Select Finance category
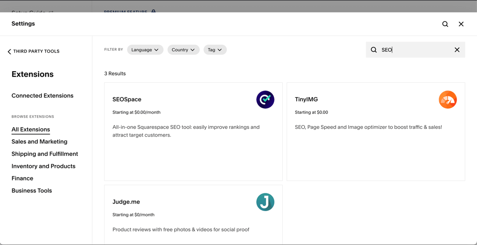 pyautogui.click(x=22, y=178)
